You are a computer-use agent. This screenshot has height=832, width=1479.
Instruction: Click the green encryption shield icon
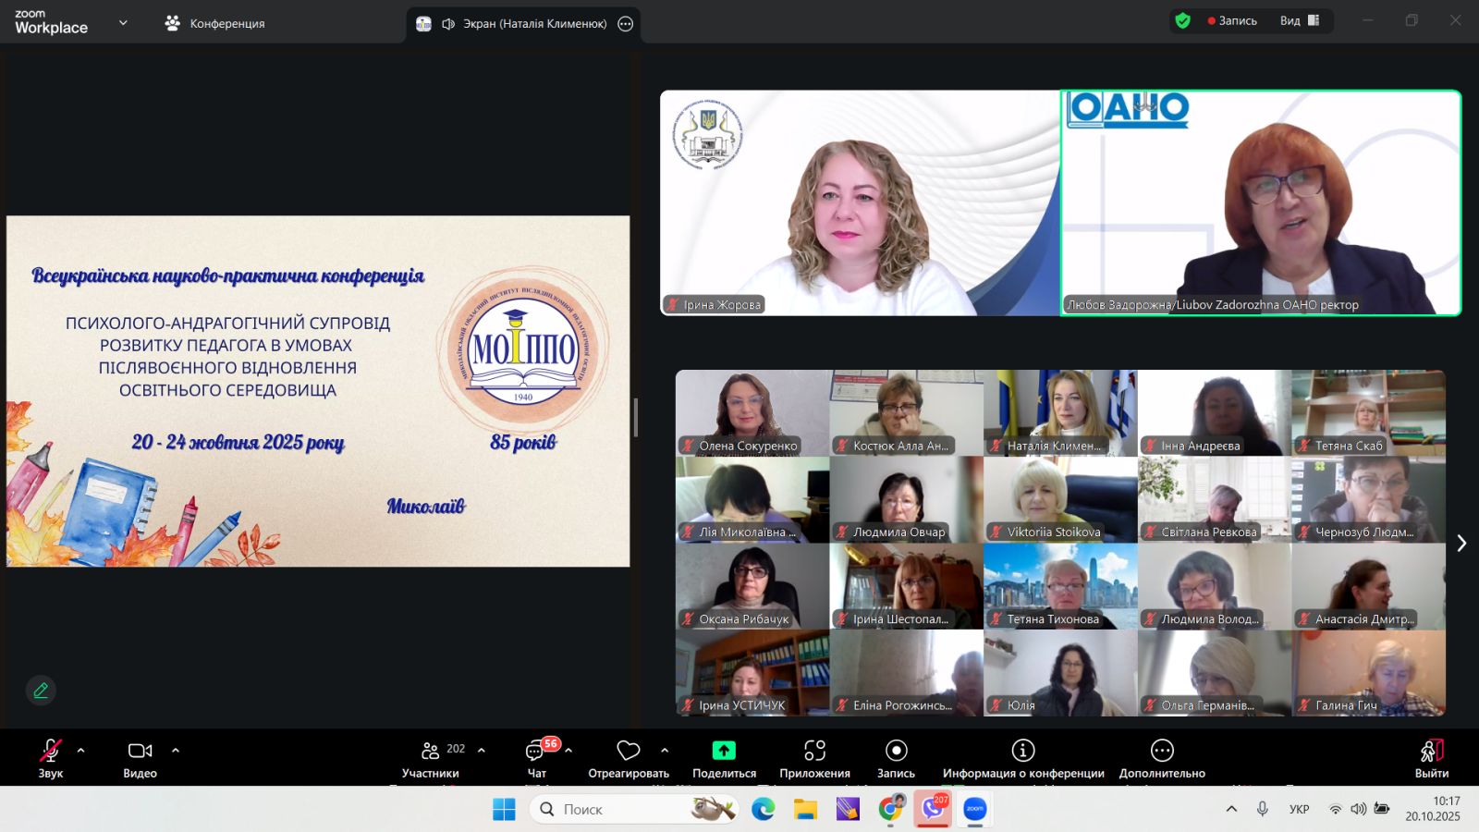coord(1182,20)
